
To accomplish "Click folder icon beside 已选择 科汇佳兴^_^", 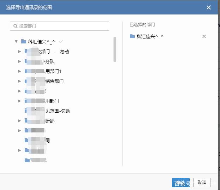I will [132, 36].
